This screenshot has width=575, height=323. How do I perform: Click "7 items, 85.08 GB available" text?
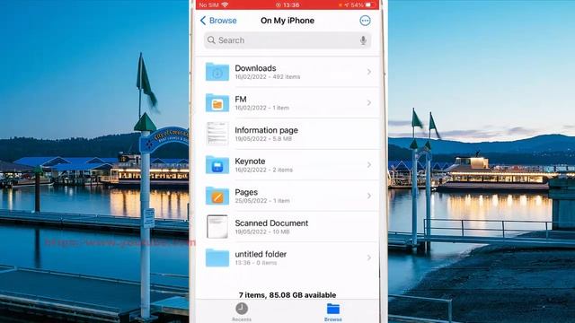[287, 295]
